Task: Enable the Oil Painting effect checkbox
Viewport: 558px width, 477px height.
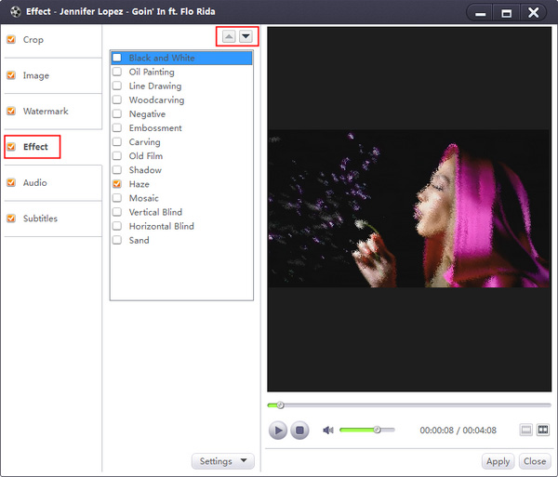Action: [x=117, y=72]
